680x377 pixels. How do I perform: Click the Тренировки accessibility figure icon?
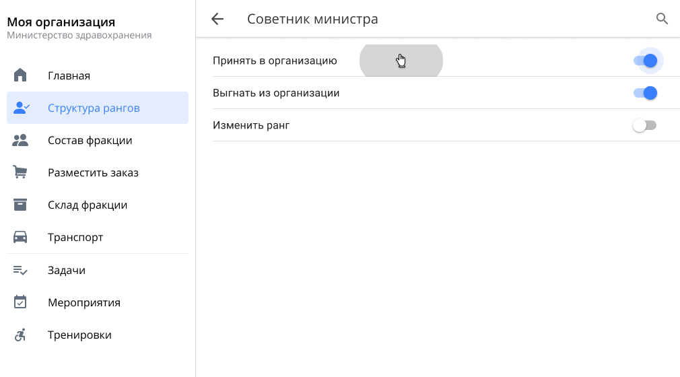click(x=20, y=335)
